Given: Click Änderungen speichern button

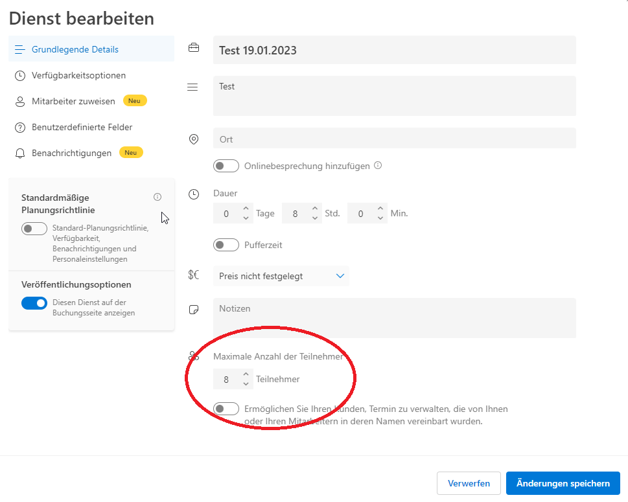Looking at the screenshot, I should coord(563,483).
